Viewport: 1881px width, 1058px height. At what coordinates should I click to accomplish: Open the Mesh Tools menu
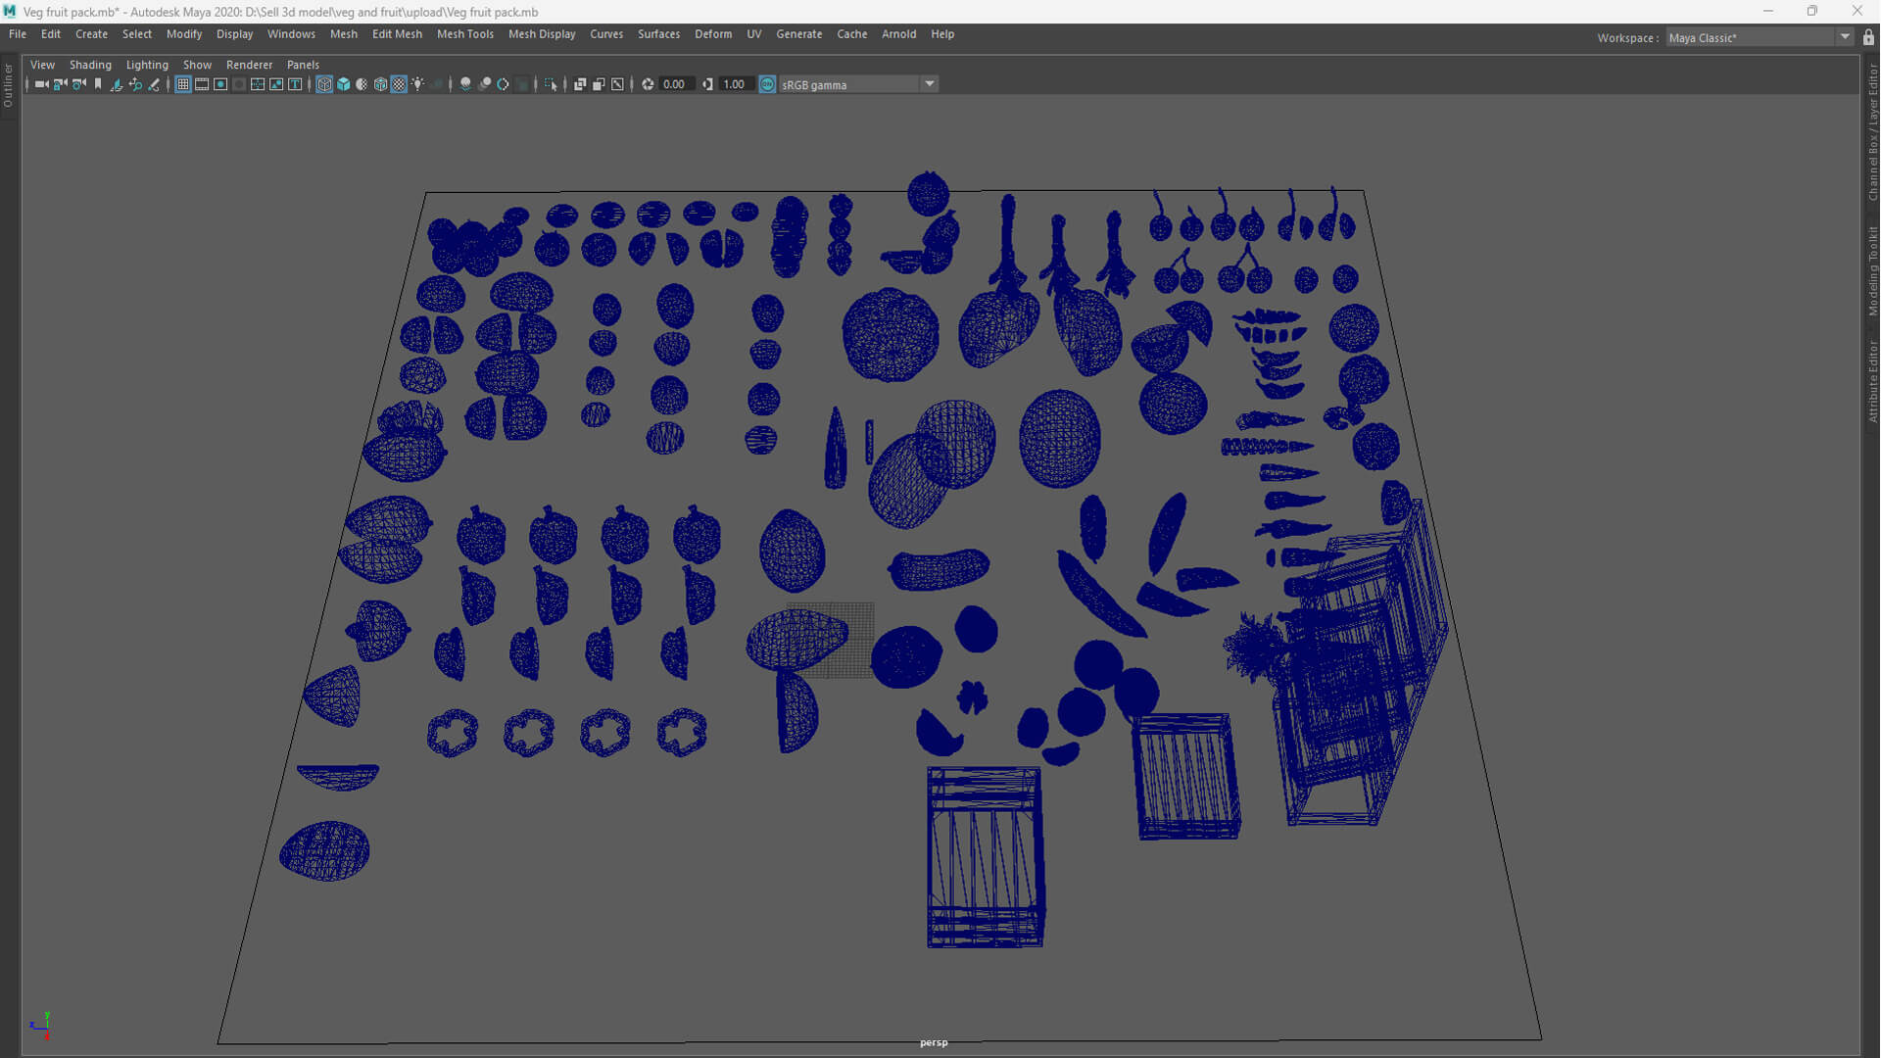[x=464, y=34]
